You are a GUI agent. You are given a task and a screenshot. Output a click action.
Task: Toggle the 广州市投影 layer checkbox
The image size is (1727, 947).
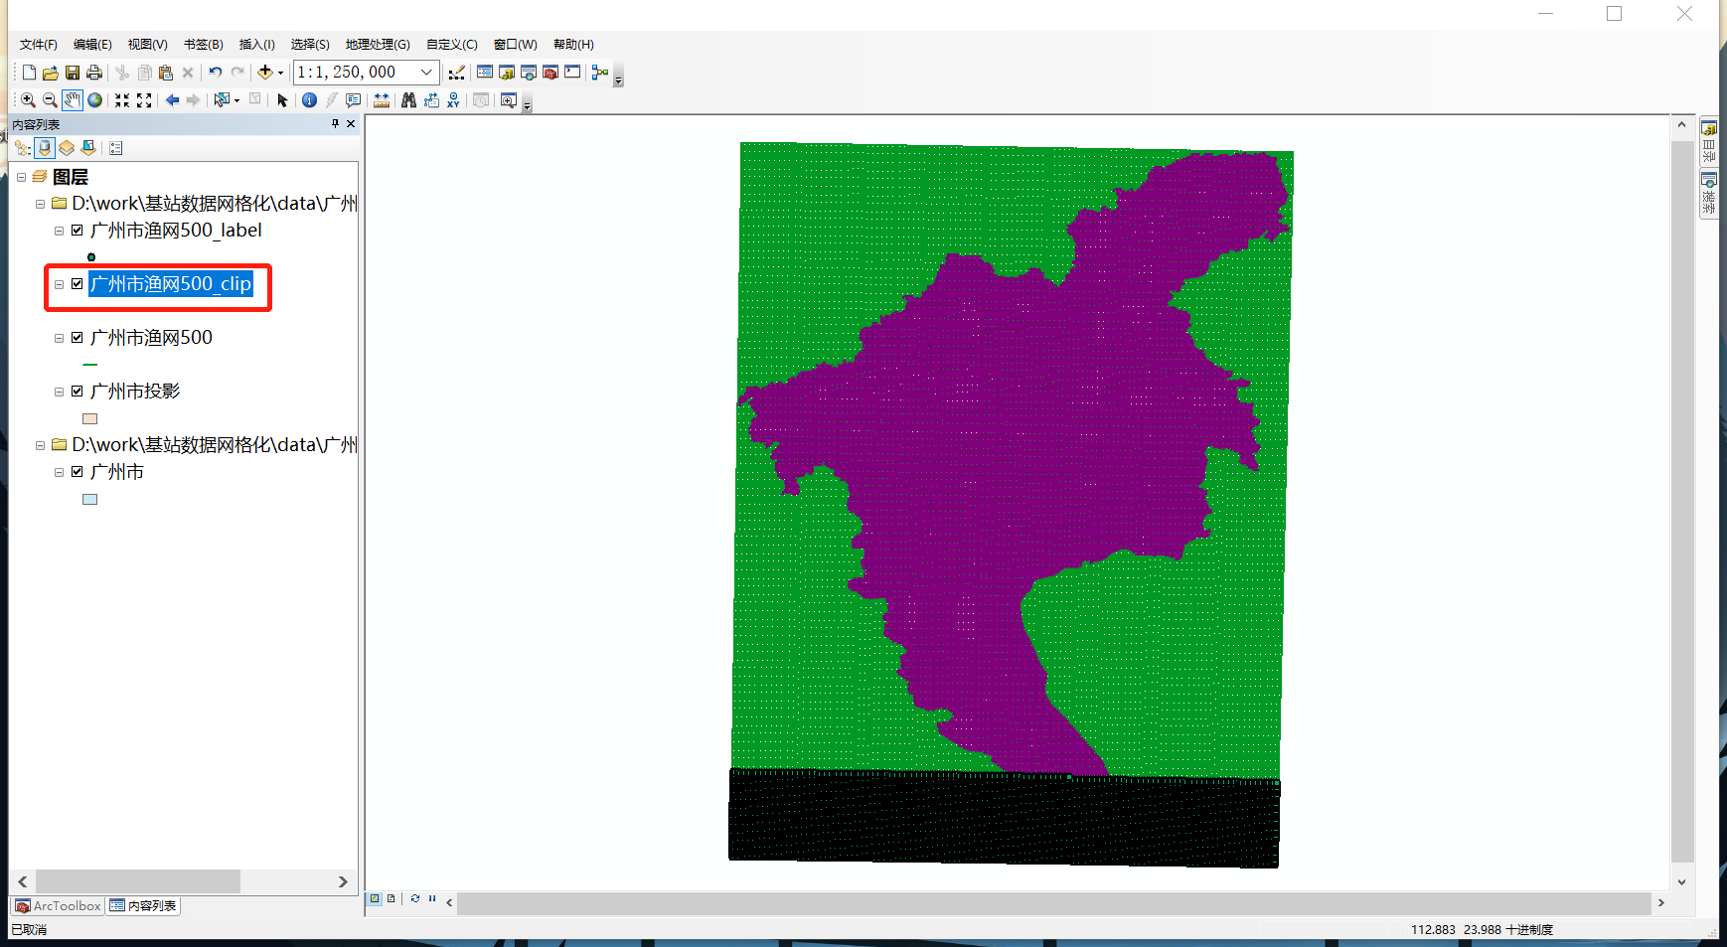coord(77,392)
